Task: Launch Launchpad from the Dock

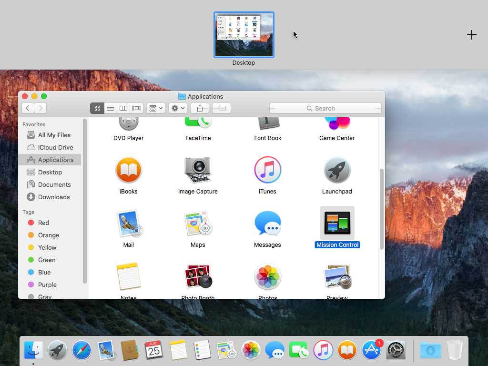Action: pos(57,350)
